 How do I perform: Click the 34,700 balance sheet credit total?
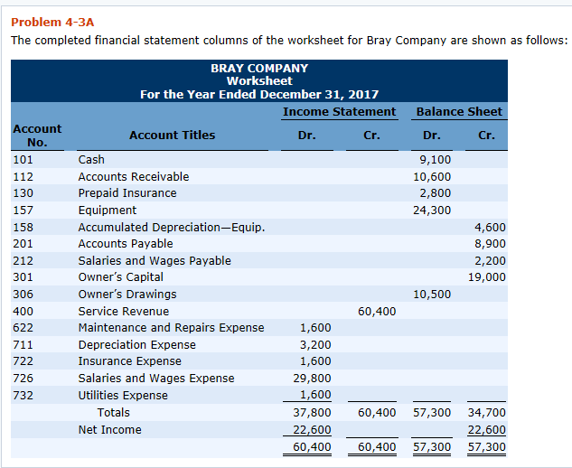click(x=487, y=413)
